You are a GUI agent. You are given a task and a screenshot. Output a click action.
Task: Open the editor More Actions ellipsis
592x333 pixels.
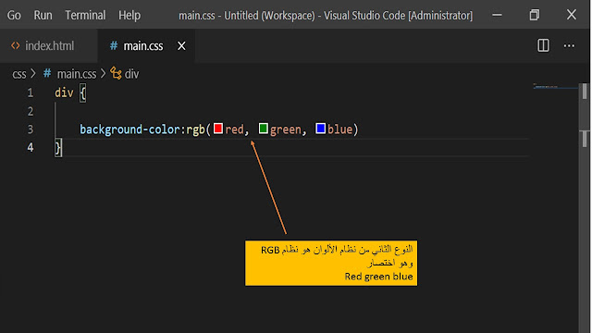pyautogui.click(x=569, y=46)
